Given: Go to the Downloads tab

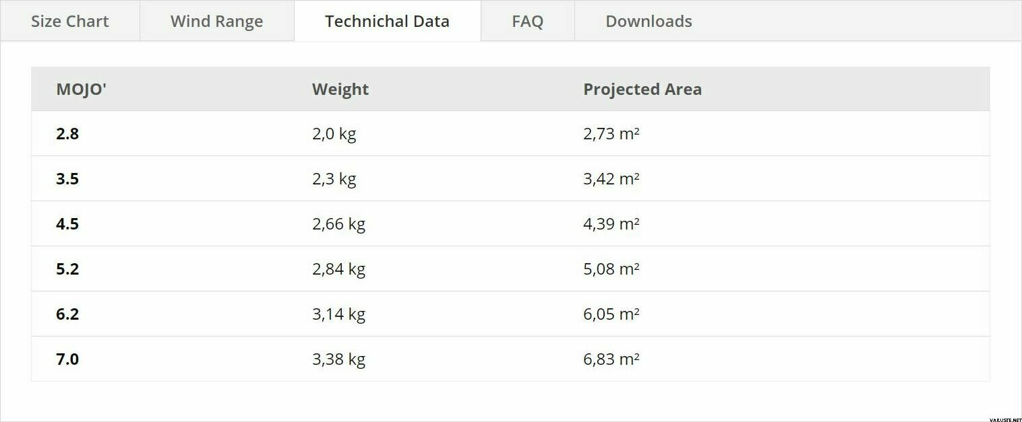Looking at the screenshot, I should click(x=649, y=21).
